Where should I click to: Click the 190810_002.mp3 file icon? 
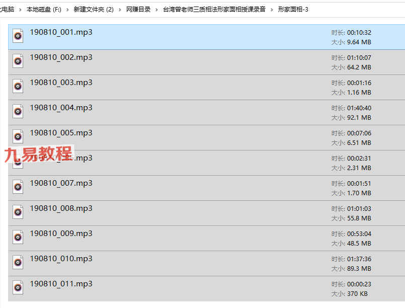[x=18, y=61]
